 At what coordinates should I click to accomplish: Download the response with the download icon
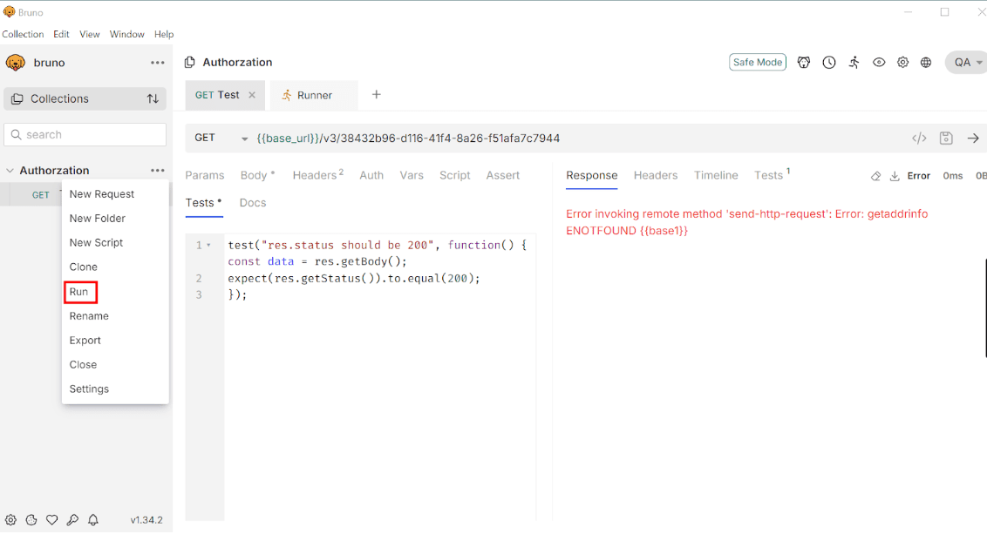click(895, 176)
